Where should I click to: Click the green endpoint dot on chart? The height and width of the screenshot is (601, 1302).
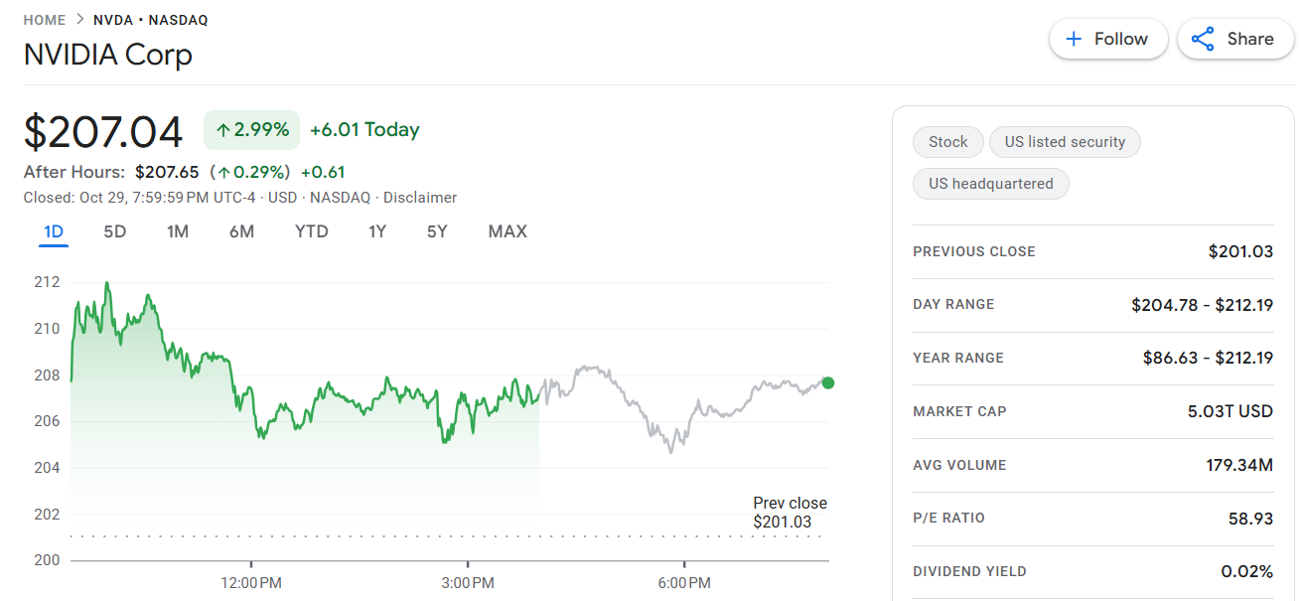pos(828,383)
